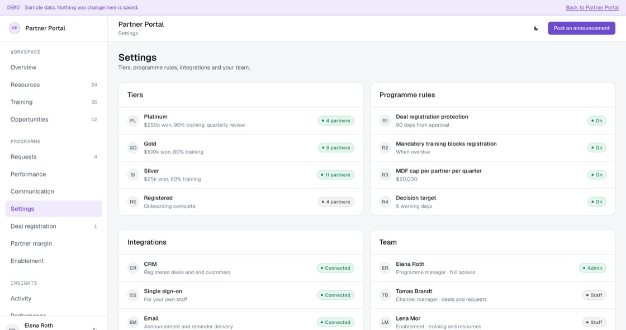626x330 pixels.
Task: Click the Settings breadcrumb under Partner Portal
Action: click(128, 34)
